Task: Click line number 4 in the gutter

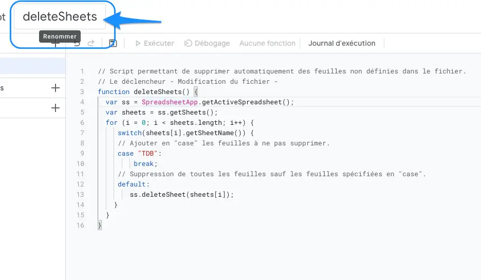Action: pyautogui.click(x=82, y=102)
